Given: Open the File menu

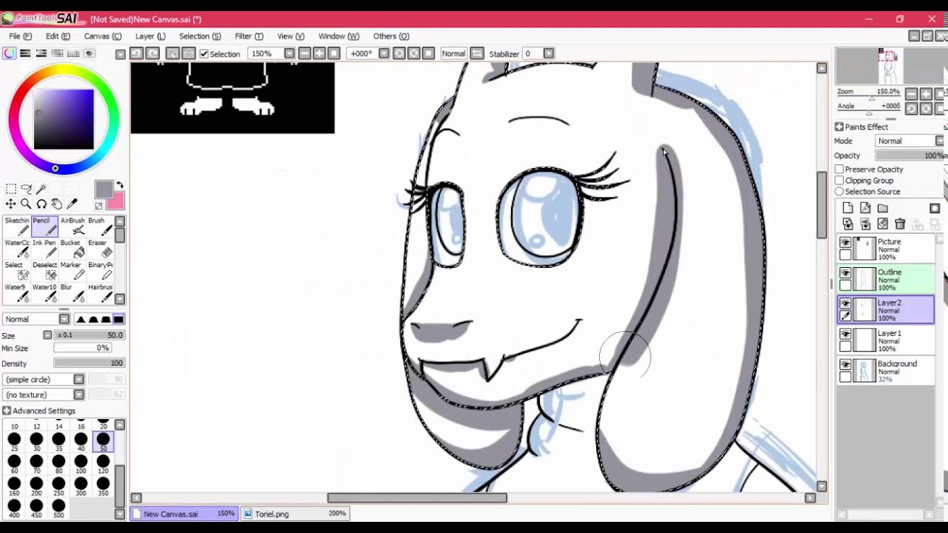Looking at the screenshot, I should (x=20, y=36).
